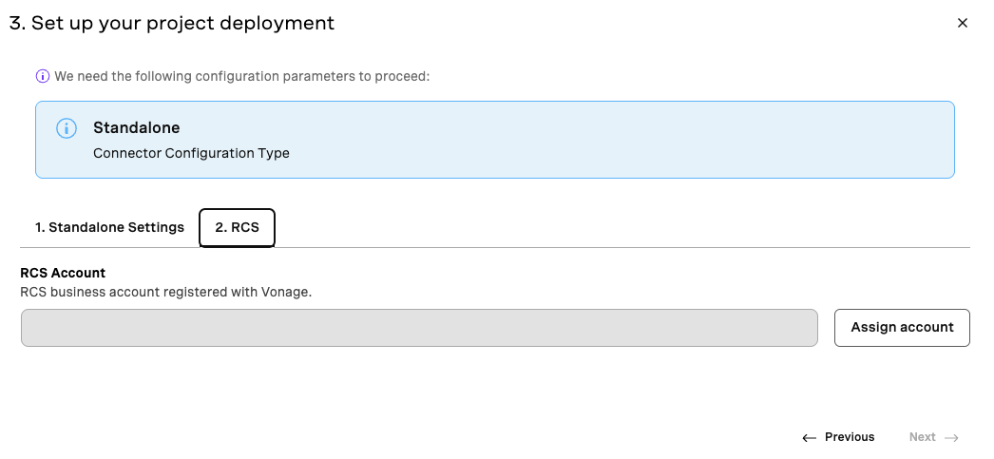
Task: Click the Connector Configuration Type text
Action: tap(191, 153)
